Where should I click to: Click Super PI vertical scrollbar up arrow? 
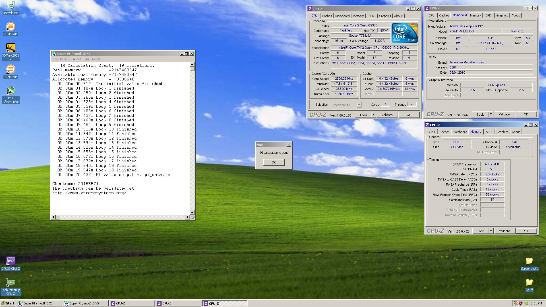pyautogui.click(x=192, y=64)
